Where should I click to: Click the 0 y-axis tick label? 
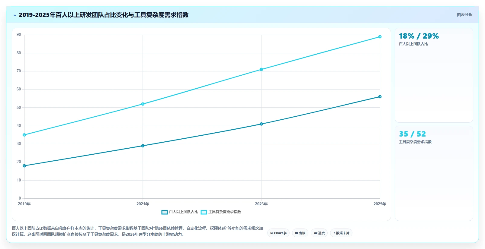pyautogui.click(x=20, y=198)
